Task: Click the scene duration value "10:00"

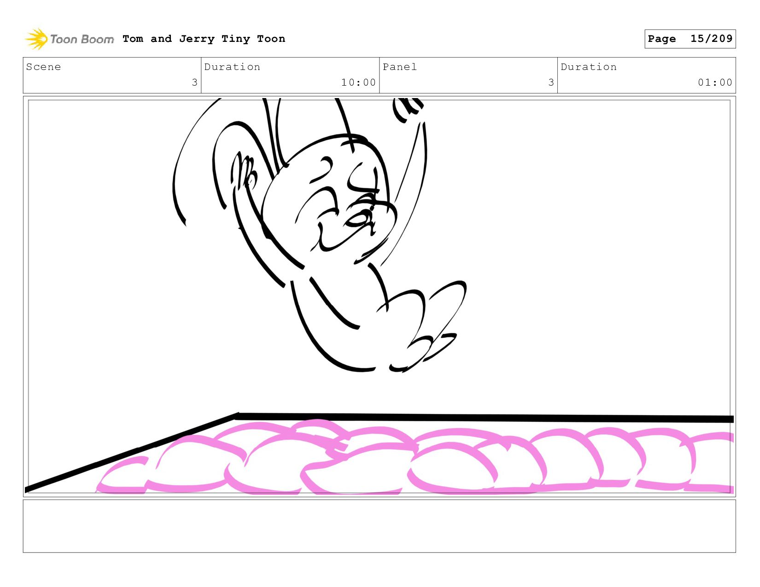Action: 358,82
